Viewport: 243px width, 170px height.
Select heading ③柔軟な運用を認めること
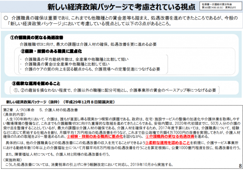click(x=36, y=83)
